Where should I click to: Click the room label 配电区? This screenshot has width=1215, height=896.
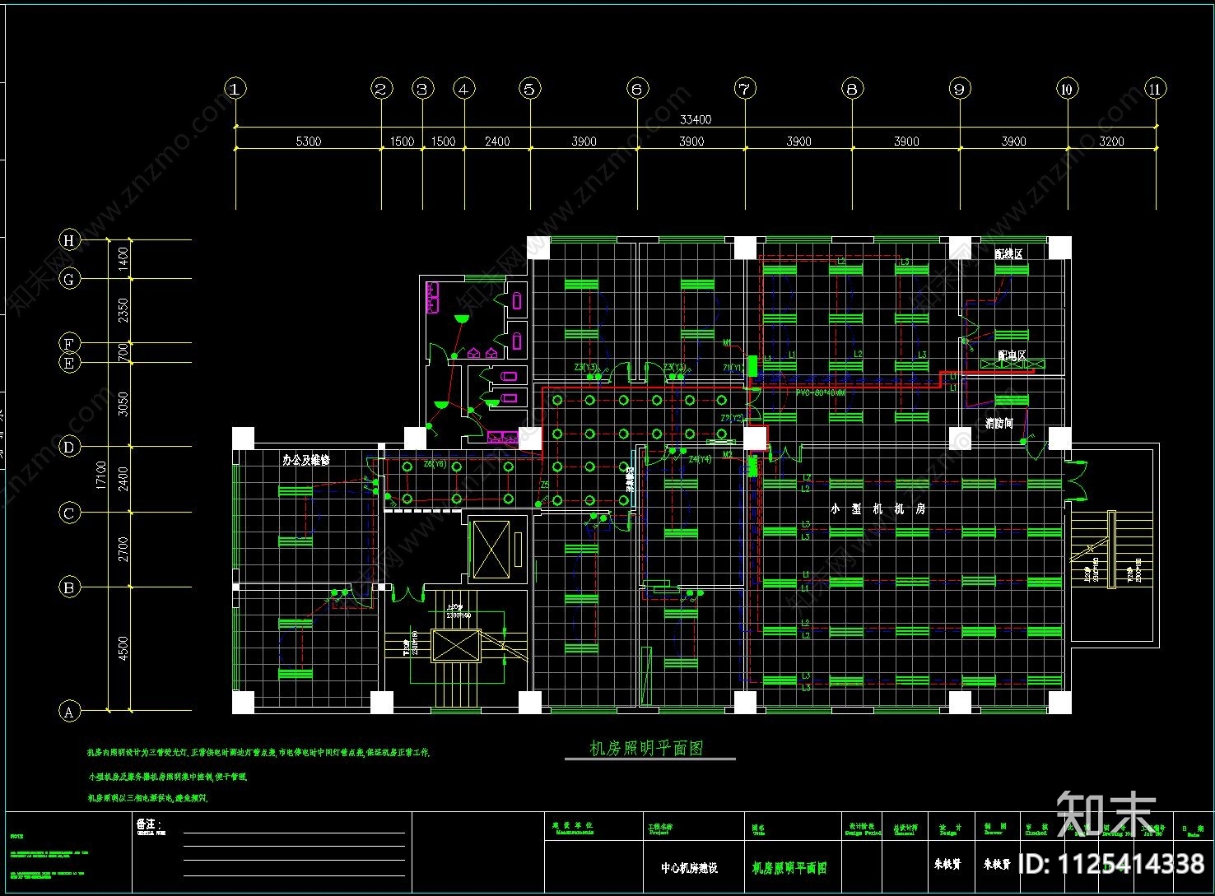1012,355
